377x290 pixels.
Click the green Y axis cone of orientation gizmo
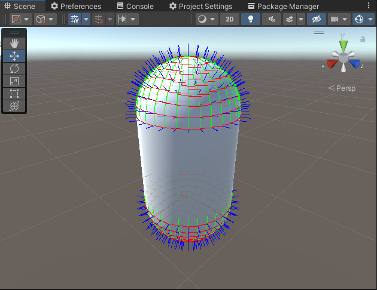[343, 45]
